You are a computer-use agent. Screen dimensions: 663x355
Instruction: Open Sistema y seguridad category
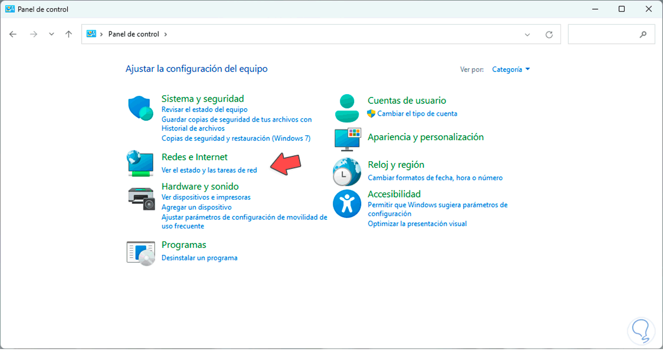pyautogui.click(x=203, y=98)
